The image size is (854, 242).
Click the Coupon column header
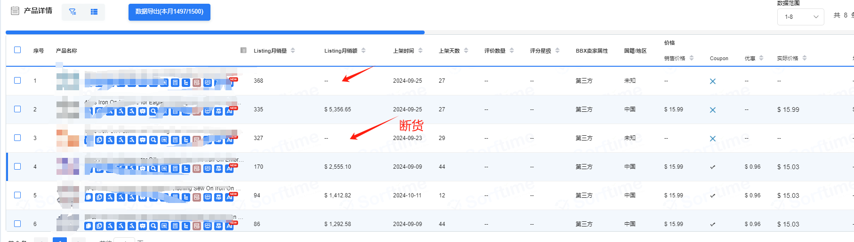click(719, 58)
